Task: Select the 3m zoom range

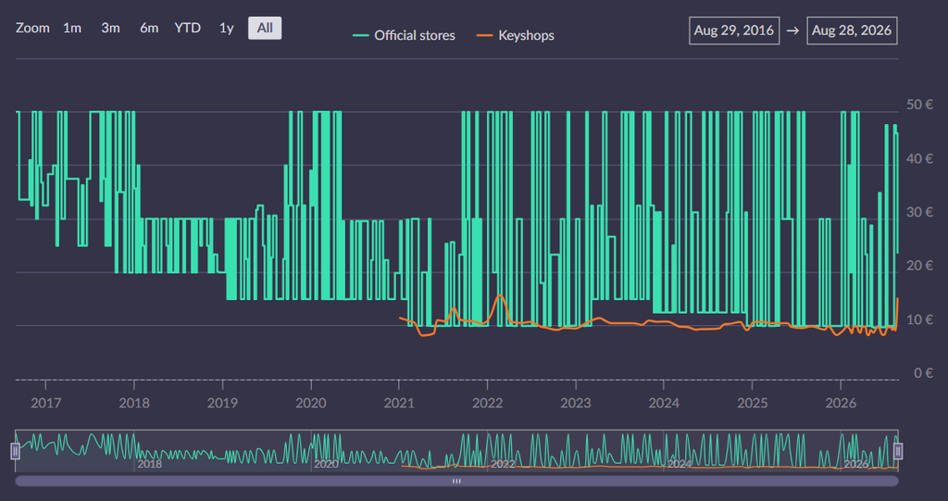Action: click(110, 28)
